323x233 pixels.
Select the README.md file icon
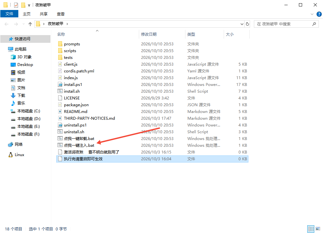[60, 112]
